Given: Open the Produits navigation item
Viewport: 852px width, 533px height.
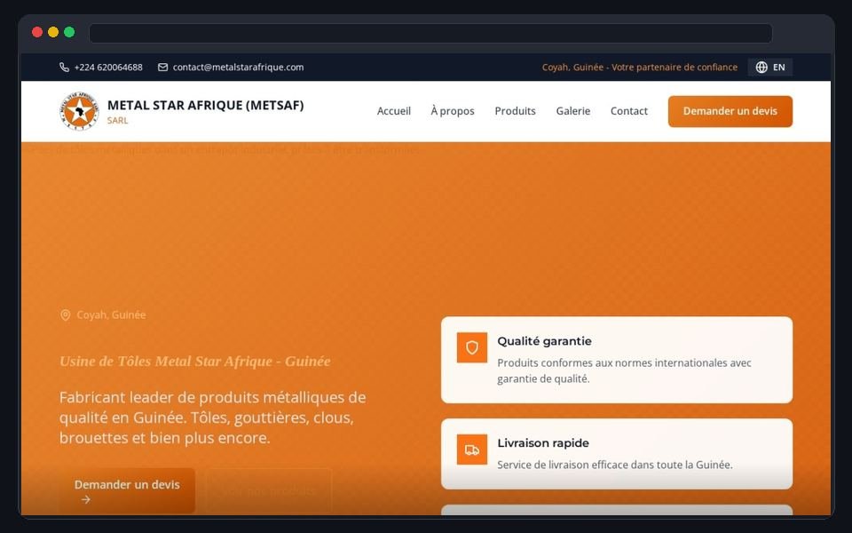Looking at the screenshot, I should pyautogui.click(x=515, y=111).
